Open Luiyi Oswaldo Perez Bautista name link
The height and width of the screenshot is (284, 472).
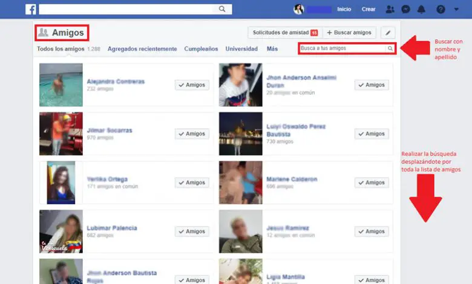(x=296, y=131)
